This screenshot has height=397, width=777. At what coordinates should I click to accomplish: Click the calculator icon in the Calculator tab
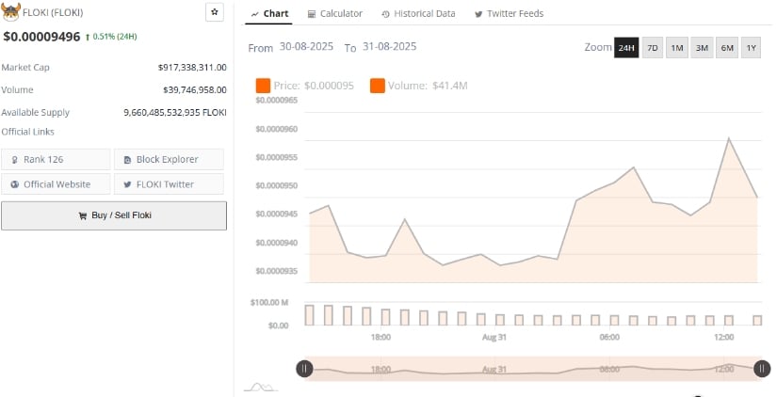click(312, 14)
